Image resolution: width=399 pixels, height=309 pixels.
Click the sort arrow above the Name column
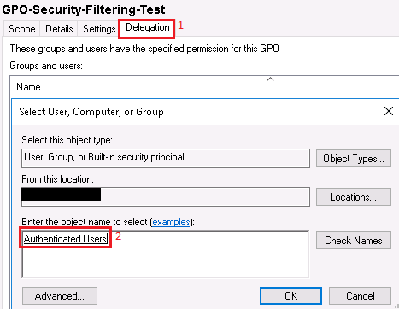270,79
